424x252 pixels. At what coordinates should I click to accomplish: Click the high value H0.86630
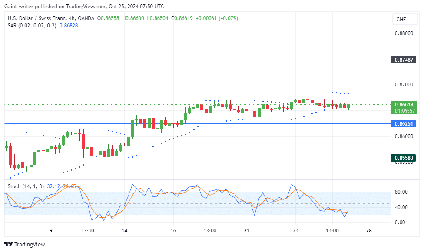133,18
